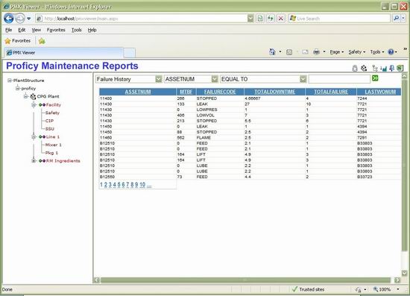Open the Help menu in menu bar
410x296 pixels.
coord(92,30)
